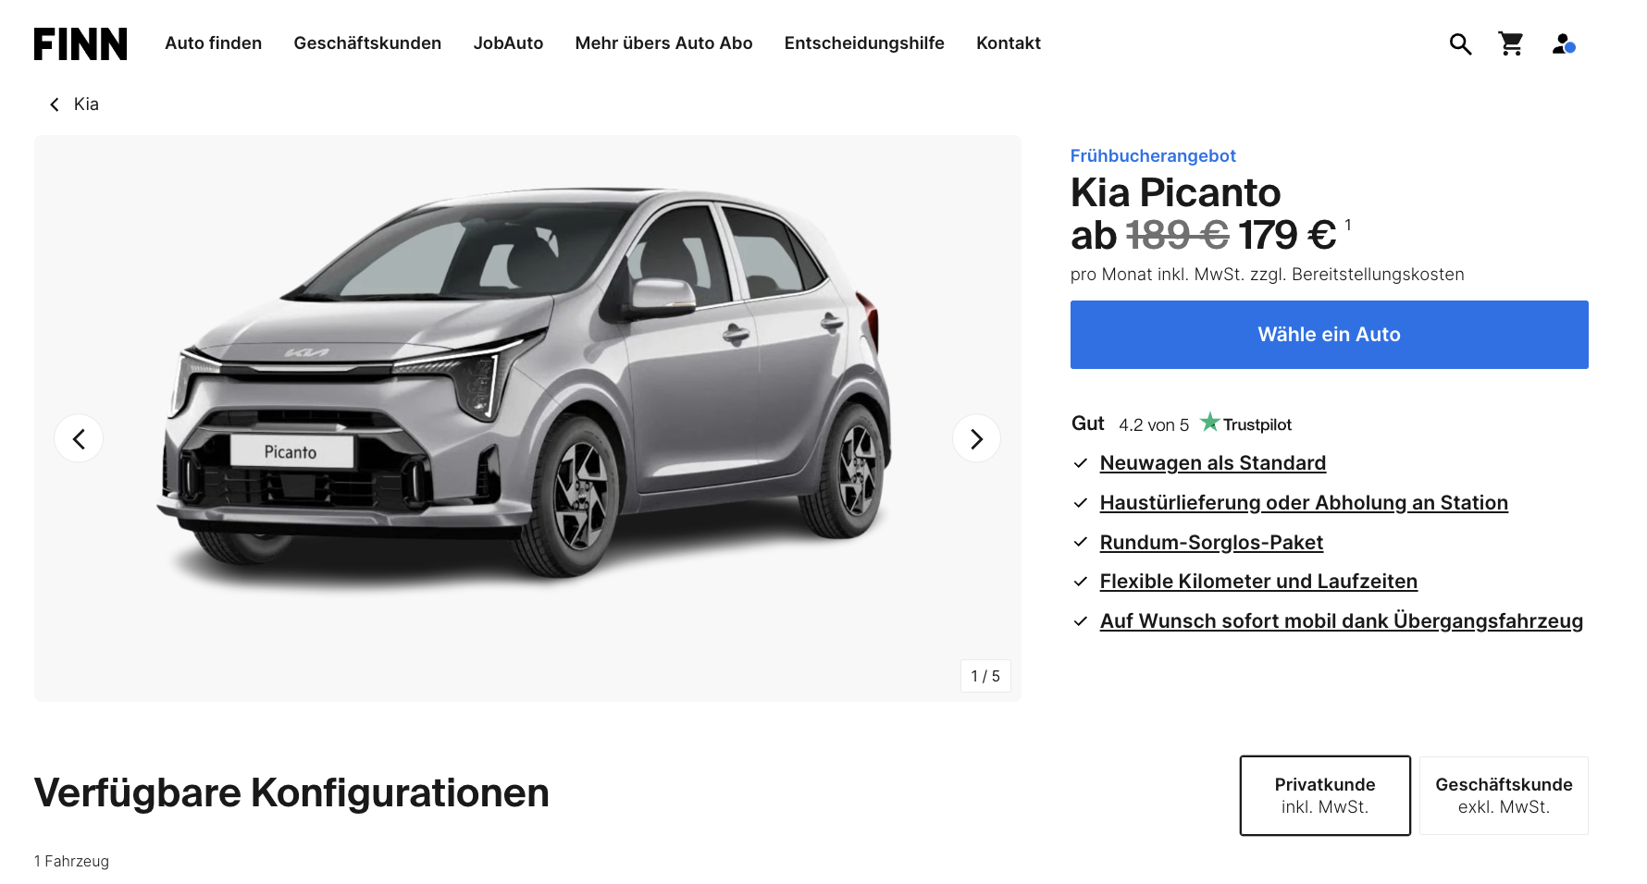Screen dimensions: 1647x884
Task: Open JobAuto in the navigation
Action: click(508, 43)
